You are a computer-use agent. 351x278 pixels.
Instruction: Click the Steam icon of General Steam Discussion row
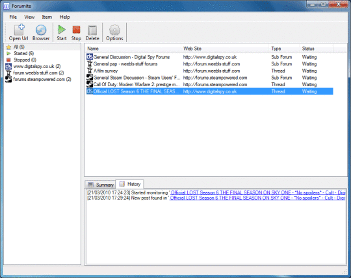click(90, 78)
